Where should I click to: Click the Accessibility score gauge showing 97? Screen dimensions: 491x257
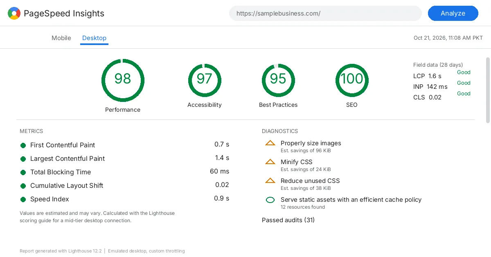[x=205, y=81]
